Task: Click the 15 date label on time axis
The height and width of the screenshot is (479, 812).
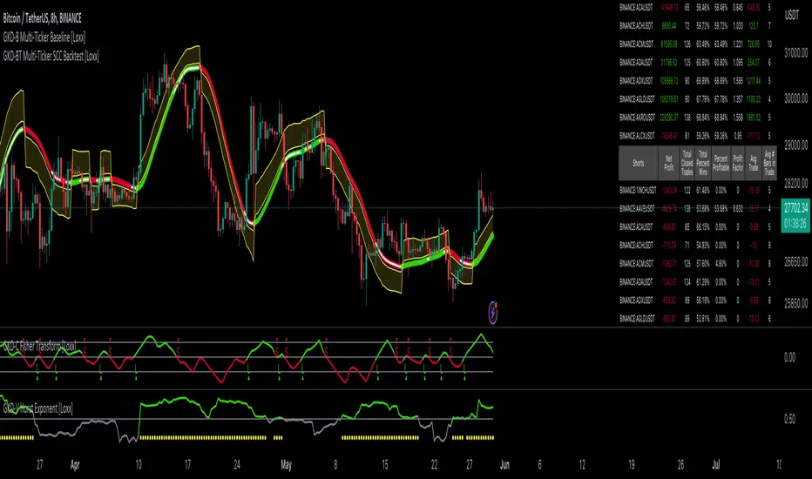Action: coord(385,465)
